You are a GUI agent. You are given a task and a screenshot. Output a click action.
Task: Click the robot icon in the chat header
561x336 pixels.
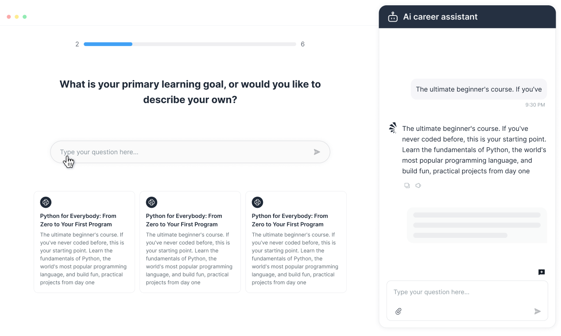click(x=393, y=17)
